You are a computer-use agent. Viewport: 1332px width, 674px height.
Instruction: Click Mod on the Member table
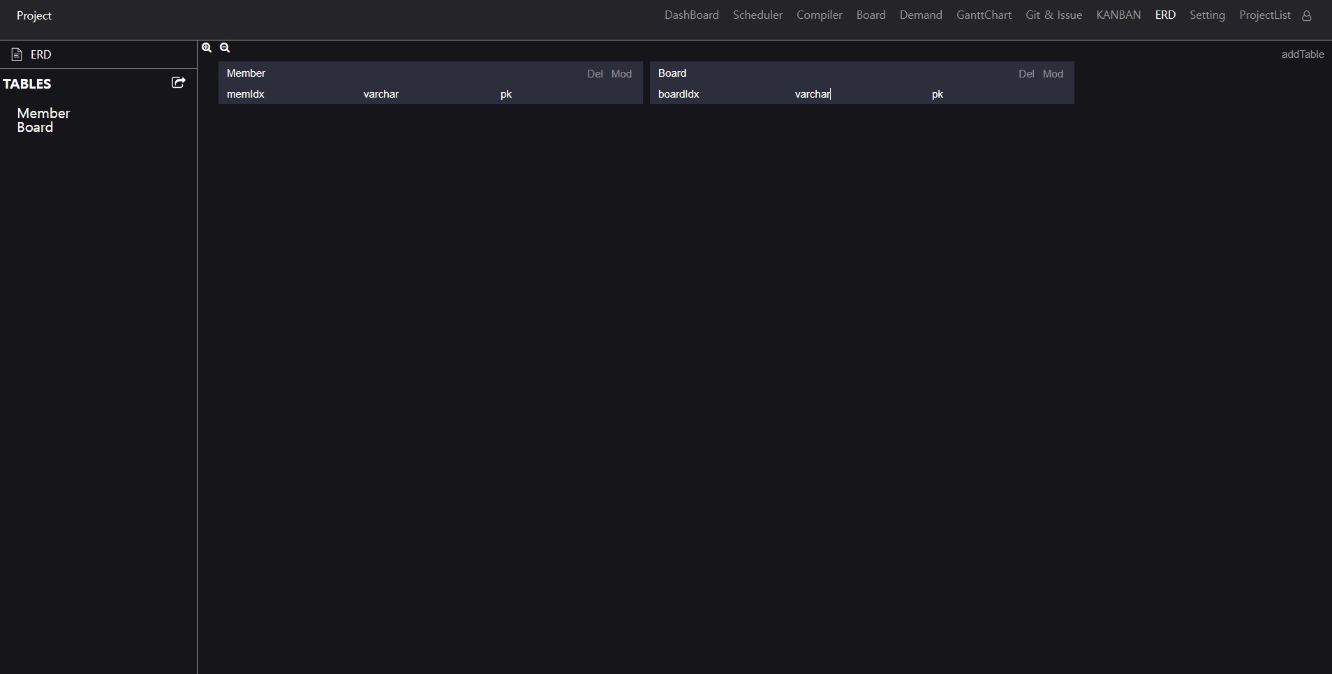[x=621, y=74]
